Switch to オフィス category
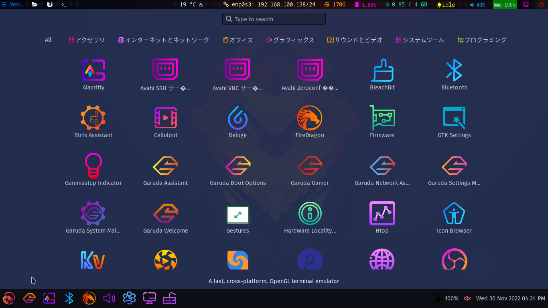548x308 pixels. pyautogui.click(x=237, y=40)
